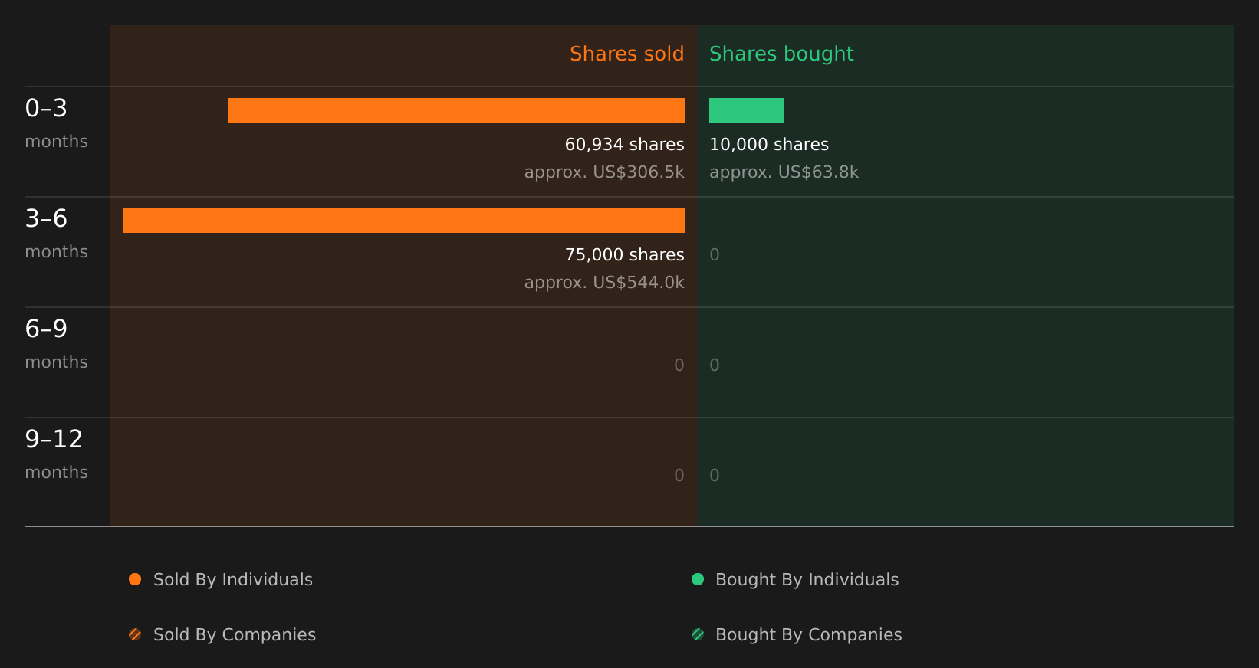This screenshot has width=1259, height=668.
Task: Click the orange Sold By Individuals legend dot
Action: 135,579
